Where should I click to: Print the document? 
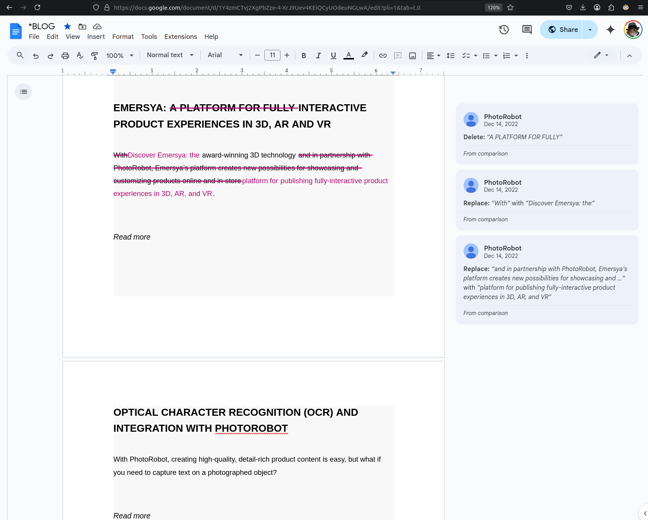[65, 56]
